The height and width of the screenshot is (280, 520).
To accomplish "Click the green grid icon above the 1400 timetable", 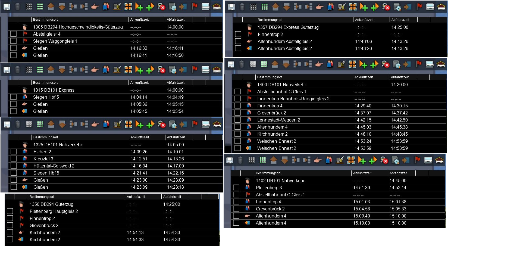I will pos(264,64).
